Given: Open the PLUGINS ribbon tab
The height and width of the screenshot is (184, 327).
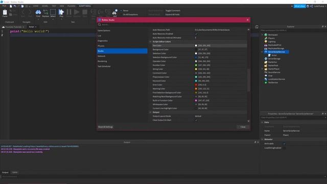Looking at the screenshot, I should click(x=72, y=6).
